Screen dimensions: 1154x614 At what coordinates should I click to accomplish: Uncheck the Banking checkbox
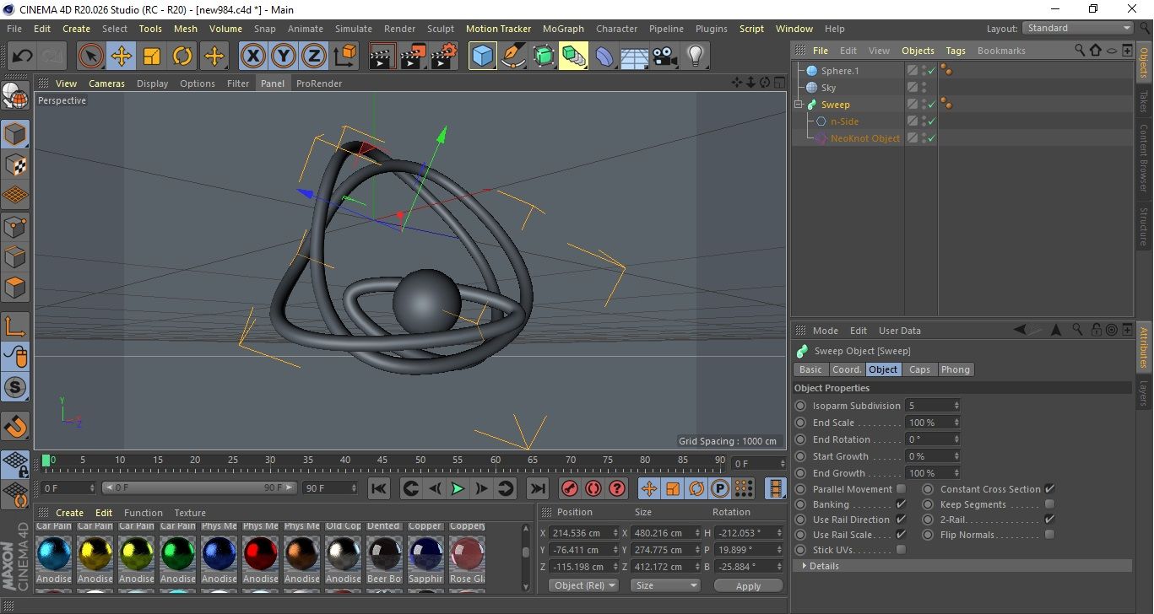pos(901,504)
